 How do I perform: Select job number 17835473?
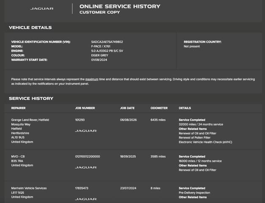(82, 188)
